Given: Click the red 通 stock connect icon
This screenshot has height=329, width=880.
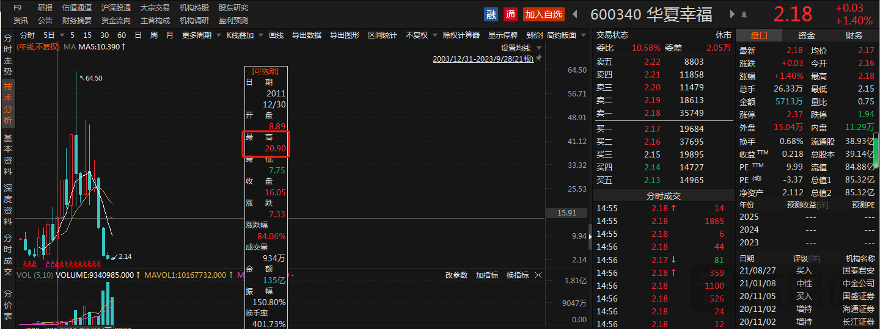Looking at the screenshot, I should [x=511, y=14].
